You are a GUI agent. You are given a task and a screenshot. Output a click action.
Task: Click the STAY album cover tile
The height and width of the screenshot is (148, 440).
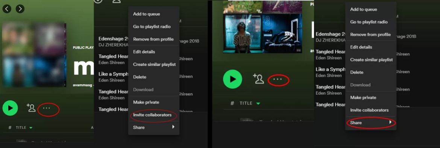coord(243,33)
